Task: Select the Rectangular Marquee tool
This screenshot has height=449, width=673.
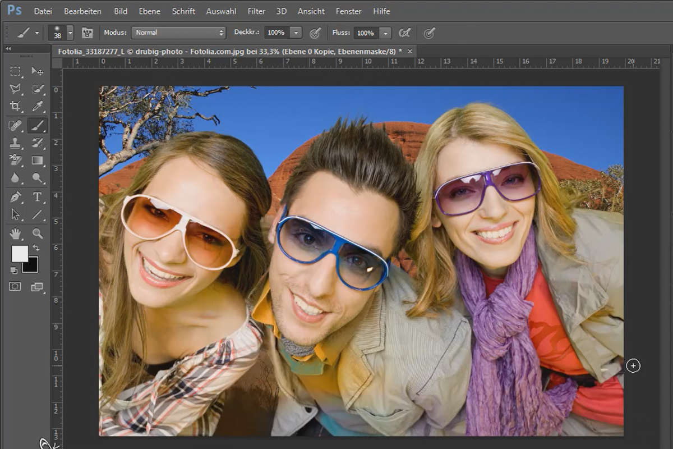Action: 15,71
